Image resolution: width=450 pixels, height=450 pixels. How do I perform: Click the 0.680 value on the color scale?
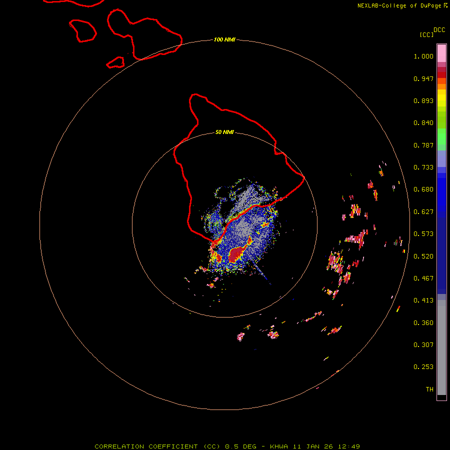pyautogui.click(x=423, y=189)
